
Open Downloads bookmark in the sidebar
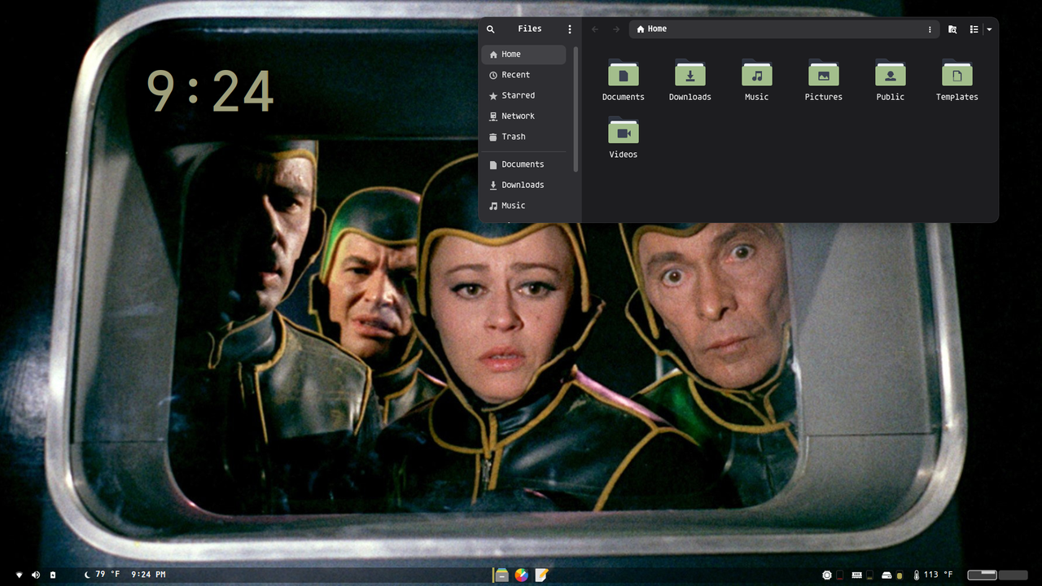click(x=523, y=185)
